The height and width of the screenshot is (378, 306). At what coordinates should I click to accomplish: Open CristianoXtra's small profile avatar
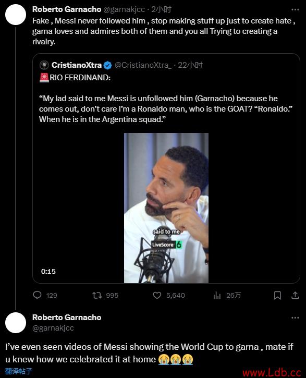(x=44, y=65)
